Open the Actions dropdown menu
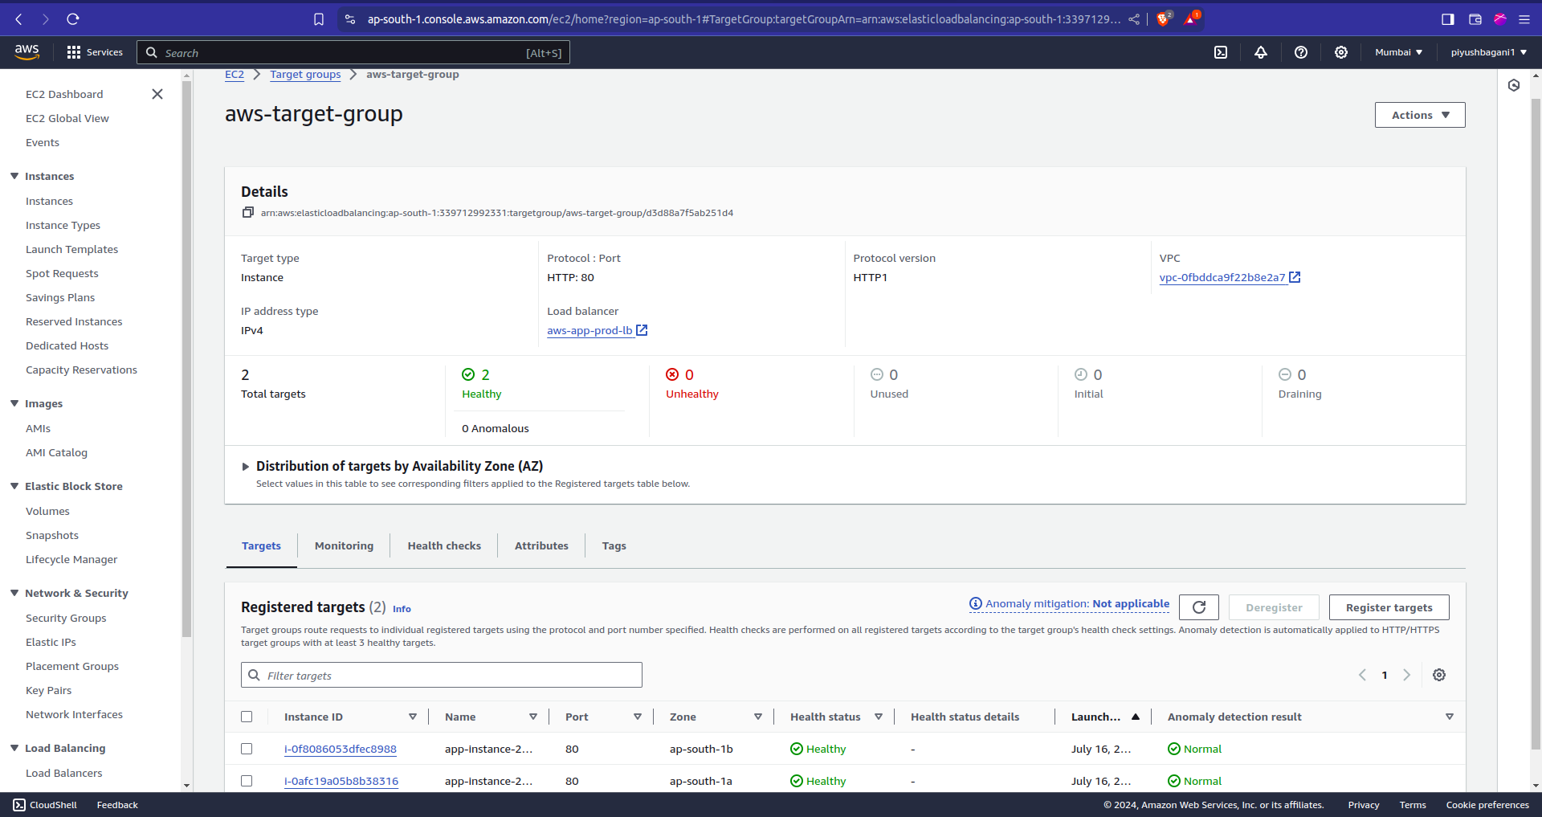The image size is (1542, 817). 1419,115
